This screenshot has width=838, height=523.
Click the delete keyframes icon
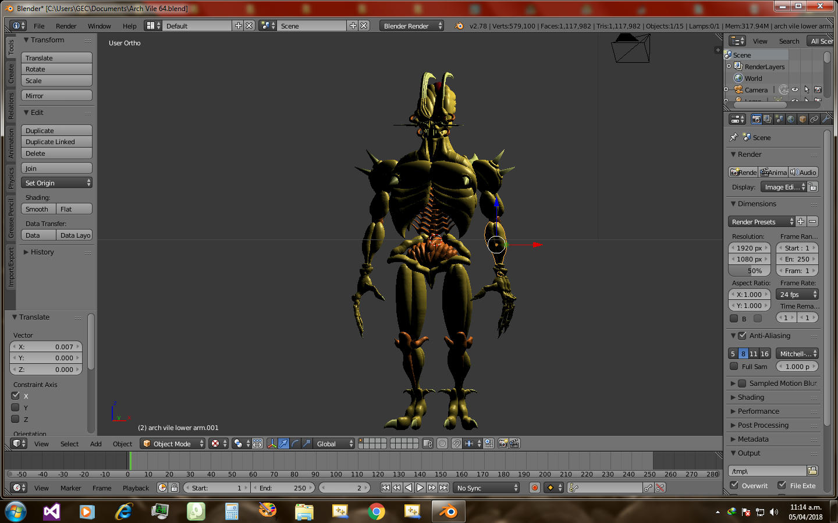click(660, 488)
